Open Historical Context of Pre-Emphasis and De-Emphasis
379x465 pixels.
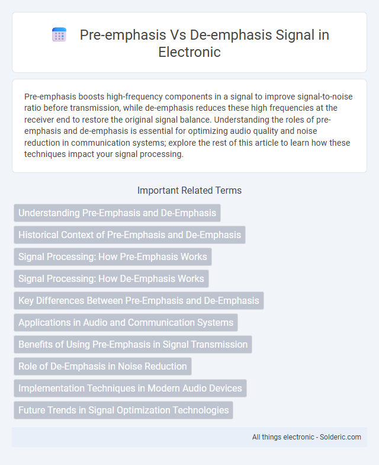pos(130,235)
